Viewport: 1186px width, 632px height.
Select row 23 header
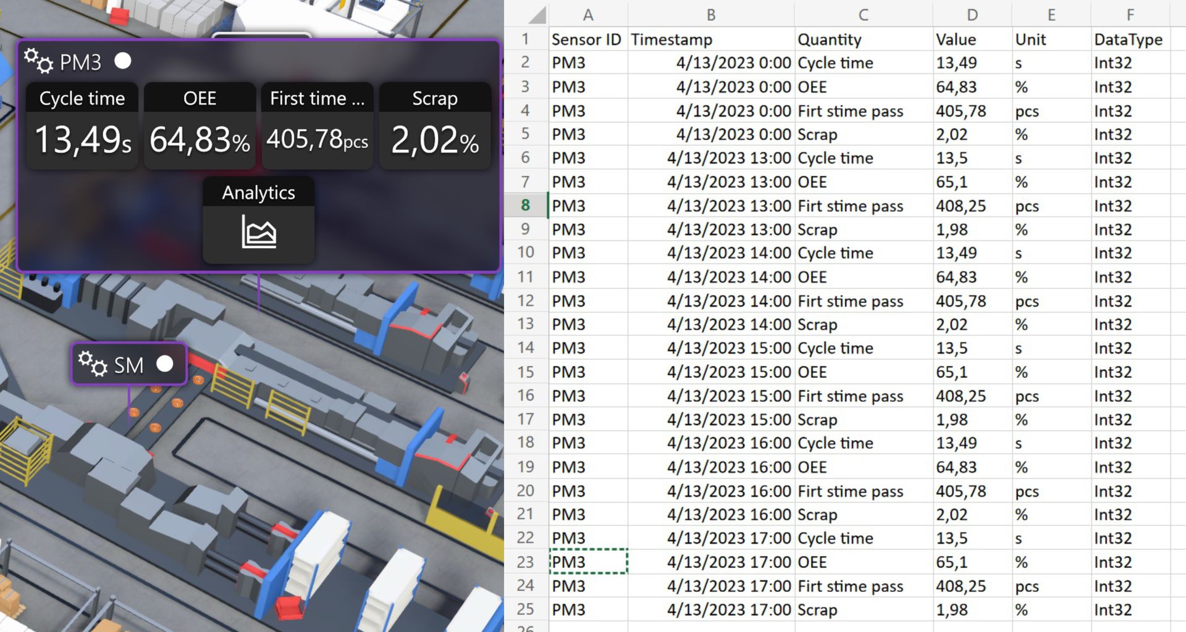pyautogui.click(x=525, y=562)
